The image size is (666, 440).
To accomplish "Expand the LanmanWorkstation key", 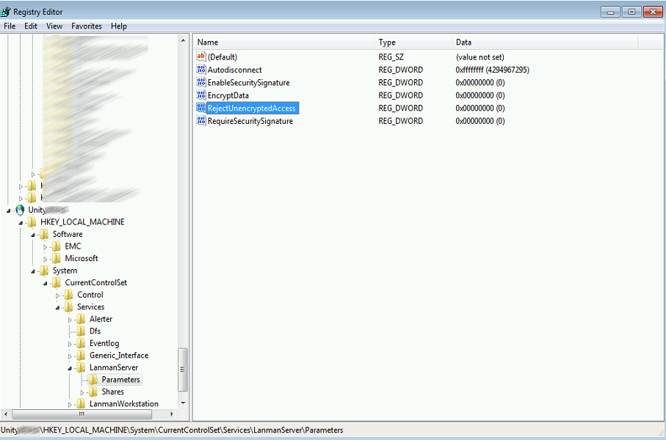I will click(x=70, y=404).
